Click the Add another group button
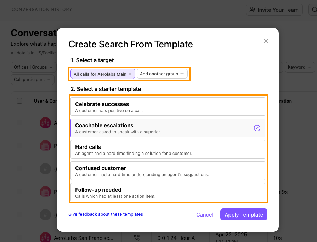 coord(162,74)
